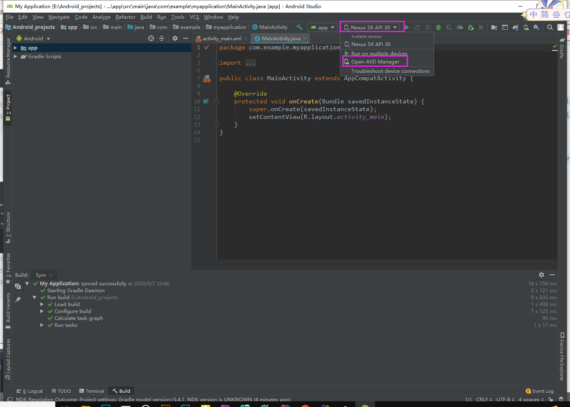Choose Run on multiple devices

pos(379,53)
